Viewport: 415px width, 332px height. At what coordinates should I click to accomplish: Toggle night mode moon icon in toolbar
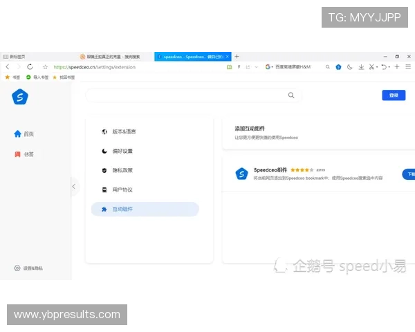pos(349,67)
